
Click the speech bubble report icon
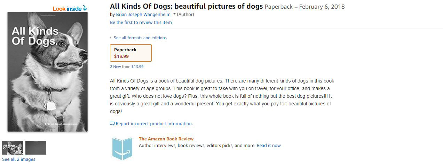click(112, 124)
